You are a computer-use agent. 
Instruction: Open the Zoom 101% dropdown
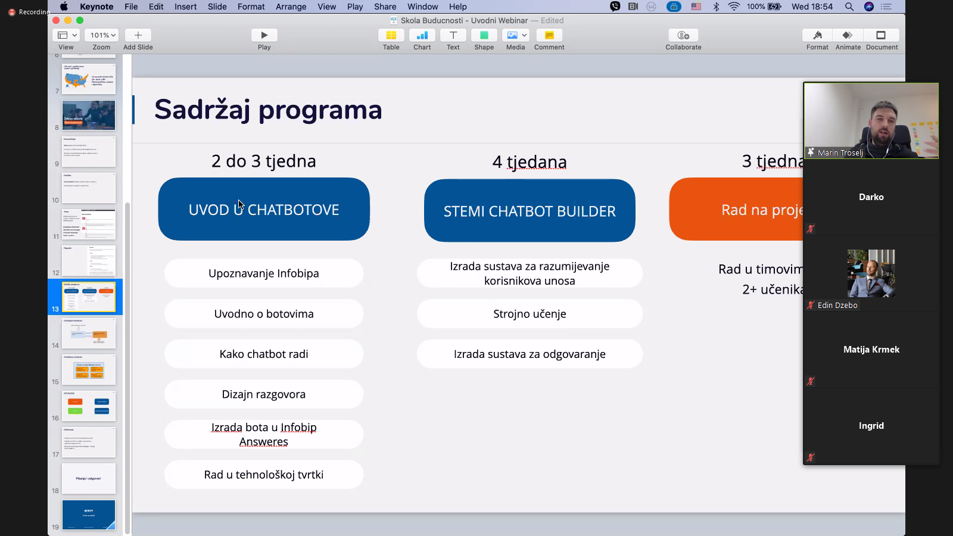[101, 35]
